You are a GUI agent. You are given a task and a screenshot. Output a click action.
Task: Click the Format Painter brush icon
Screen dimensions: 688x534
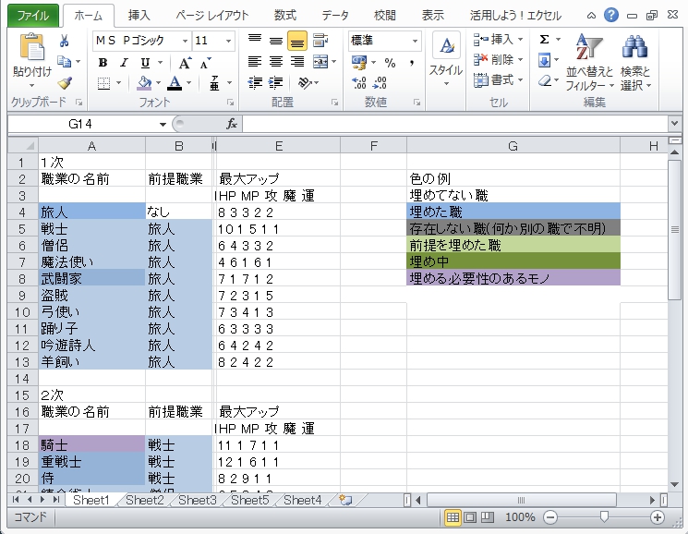point(65,82)
